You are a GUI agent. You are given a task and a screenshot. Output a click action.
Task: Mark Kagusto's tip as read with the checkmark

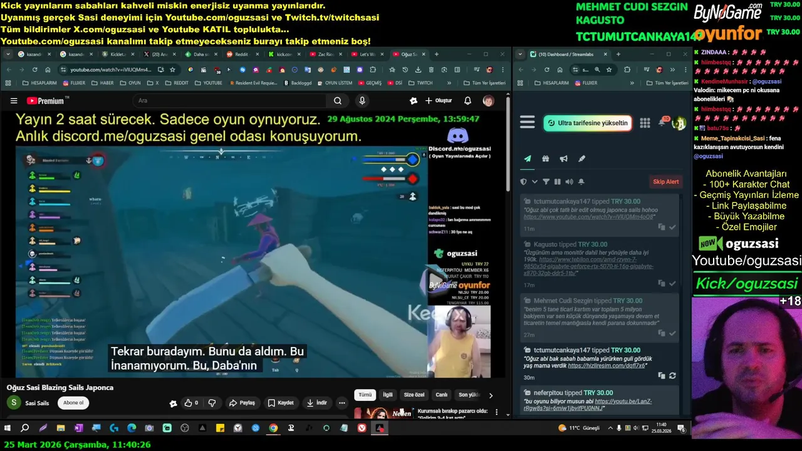tap(672, 283)
